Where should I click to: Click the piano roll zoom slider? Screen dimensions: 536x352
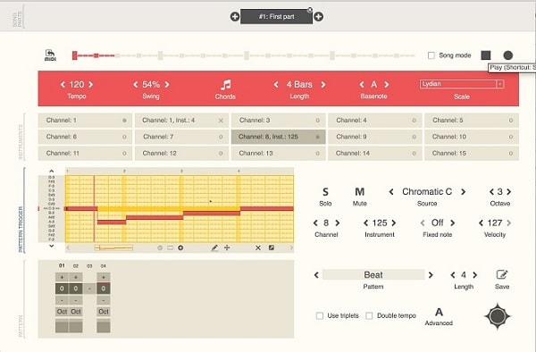tap(113, 247)
